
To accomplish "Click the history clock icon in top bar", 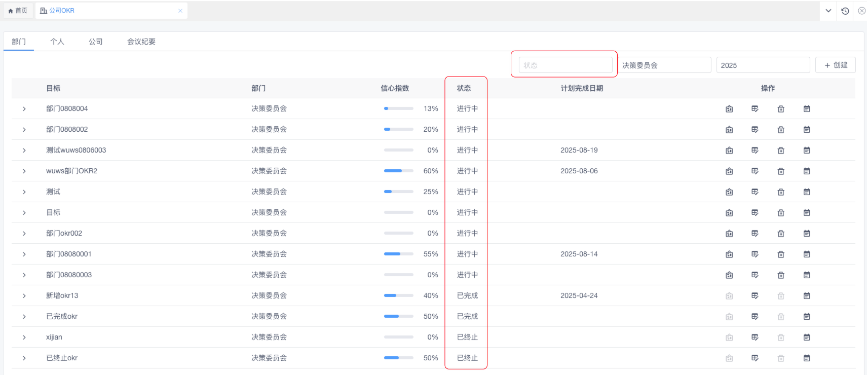I will point(845,11).
